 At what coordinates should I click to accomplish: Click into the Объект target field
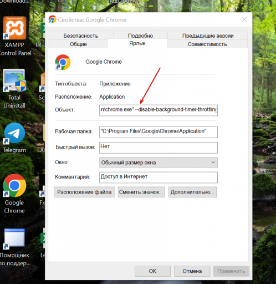tap(159, 110)
